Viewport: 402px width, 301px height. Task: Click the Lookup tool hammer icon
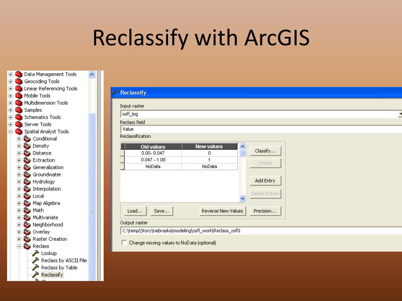36,254
